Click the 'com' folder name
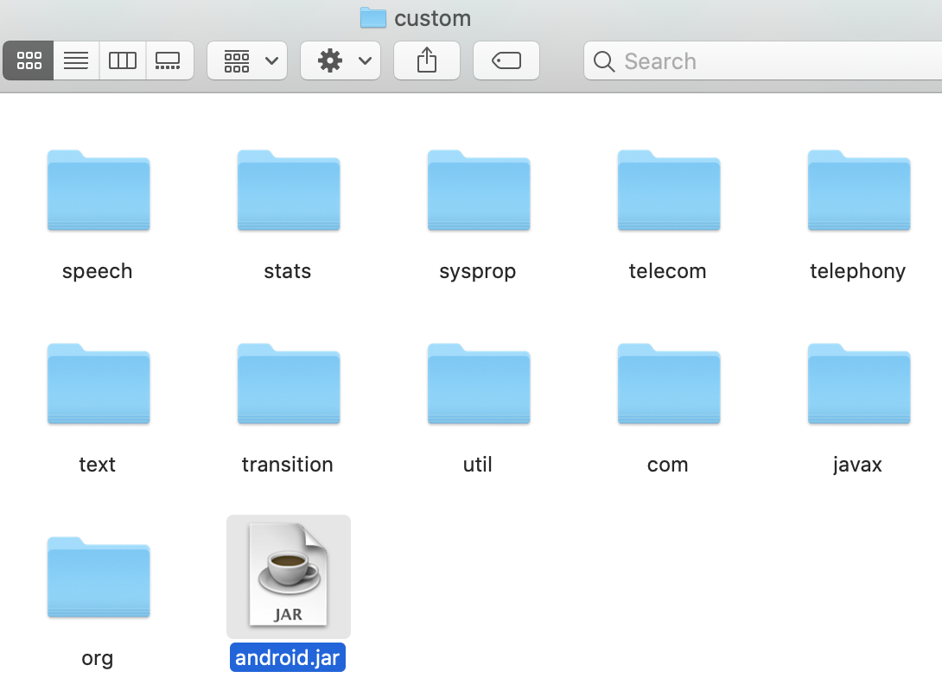Image resolution: width=942 pixels, height=684 pixels. click(667, 465)
